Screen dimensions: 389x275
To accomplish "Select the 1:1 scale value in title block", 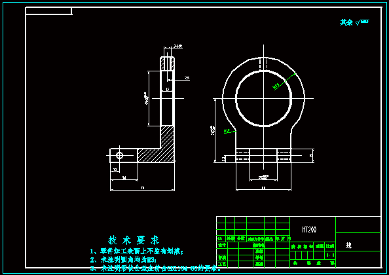I will point(330,255).
